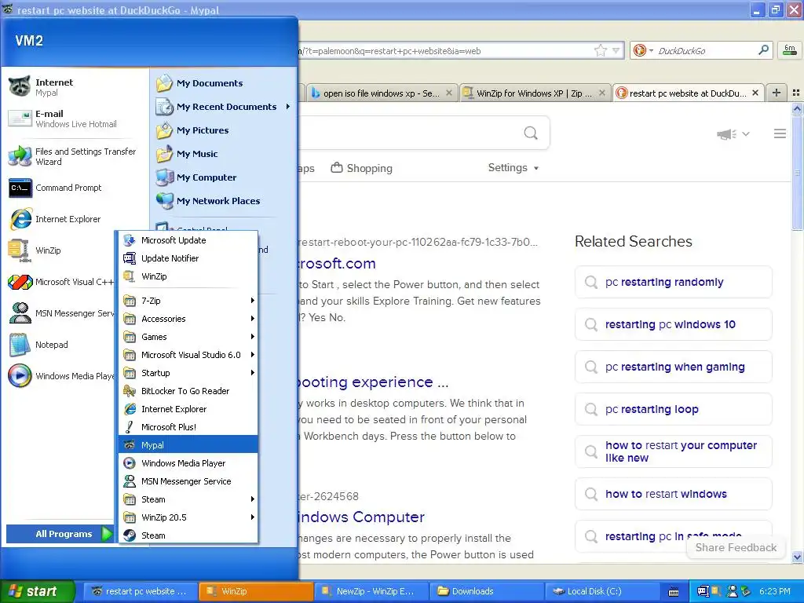Screen dimensions: 804x603
Task: Search for pc restarting randomly
Action: 673,282
